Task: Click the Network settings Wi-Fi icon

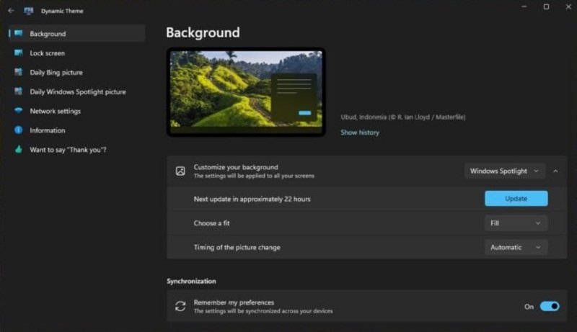Action: (x=18, y=111)
